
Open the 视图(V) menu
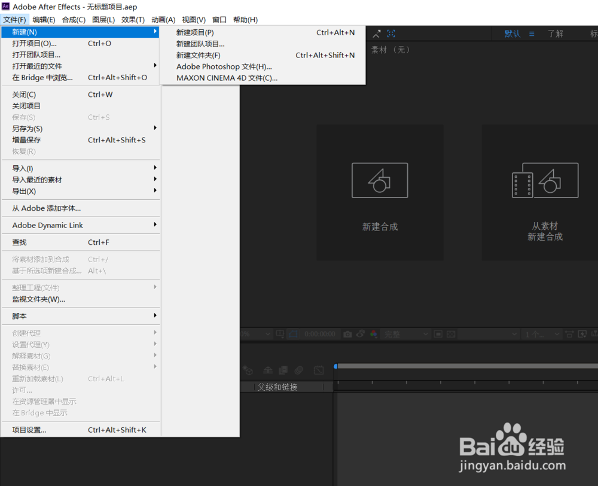[194, 20]
